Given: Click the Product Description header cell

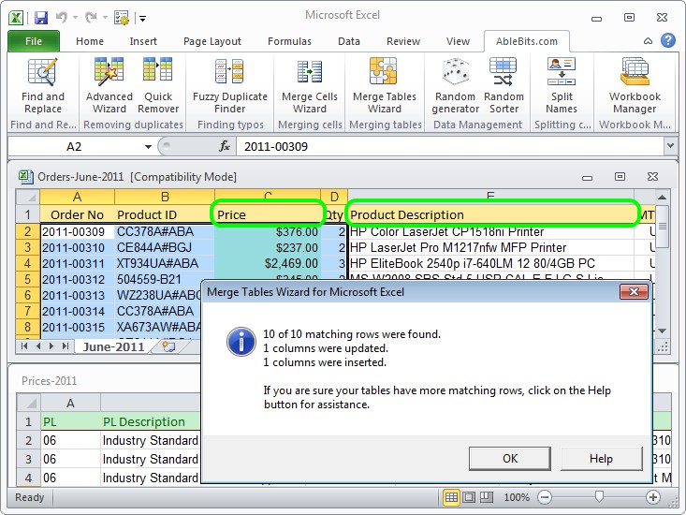Looking at the screenshot, I should (490, 214).
